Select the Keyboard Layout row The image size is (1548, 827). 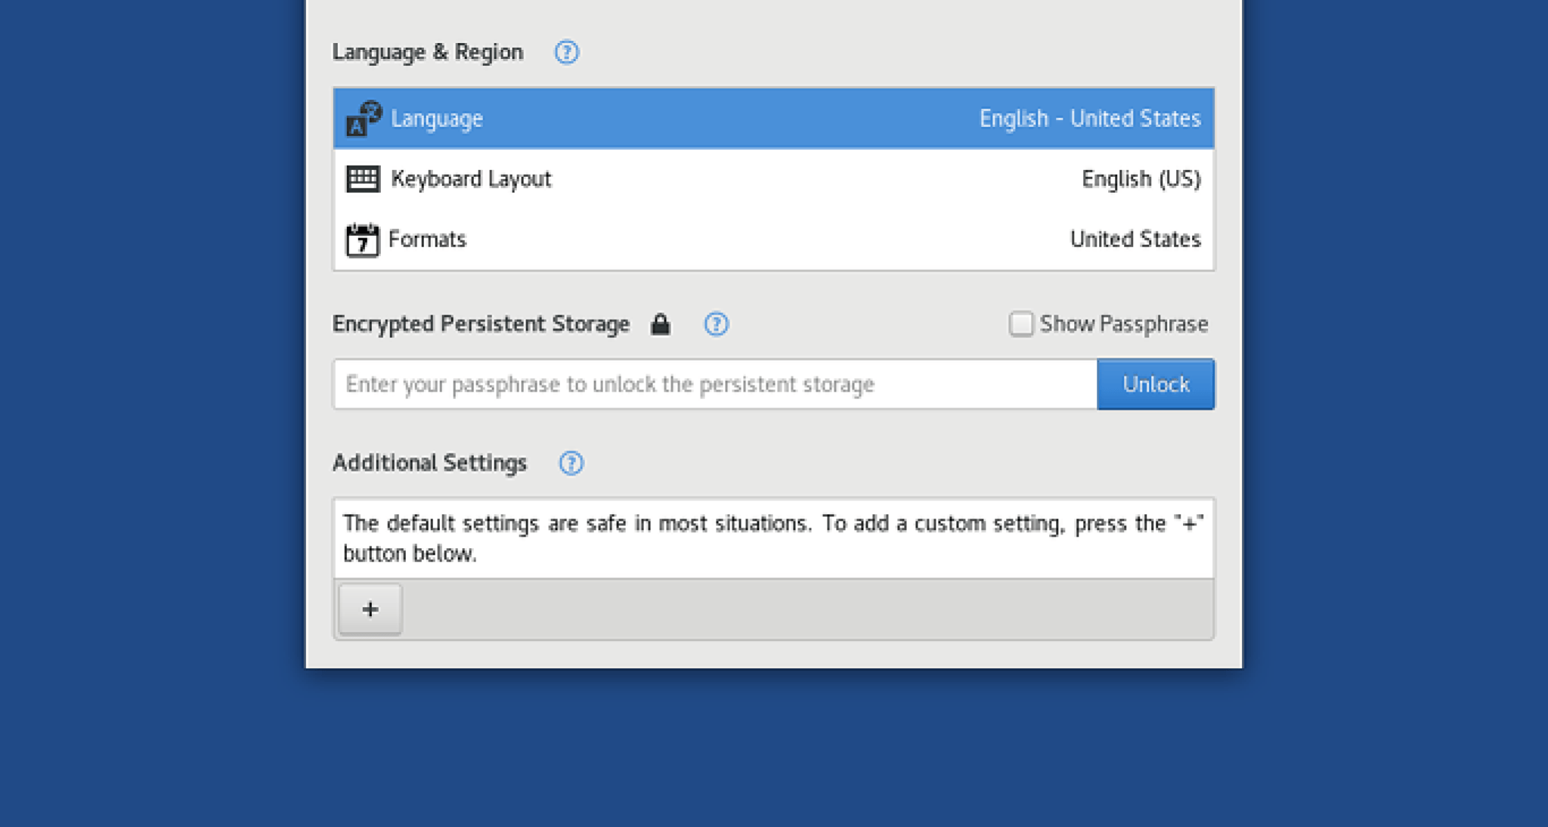point(756,179)
